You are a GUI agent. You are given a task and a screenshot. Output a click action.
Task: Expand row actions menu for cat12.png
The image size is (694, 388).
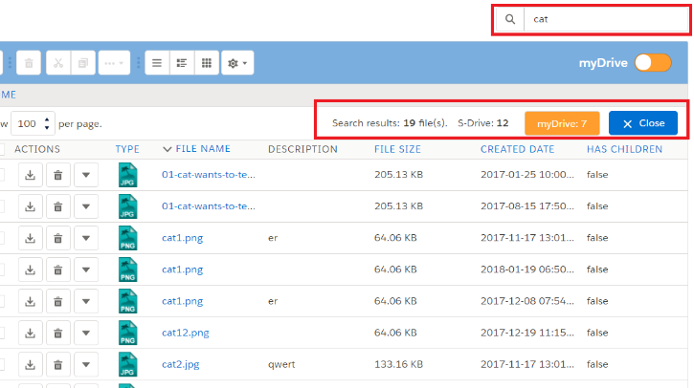(x=87, y=333)
